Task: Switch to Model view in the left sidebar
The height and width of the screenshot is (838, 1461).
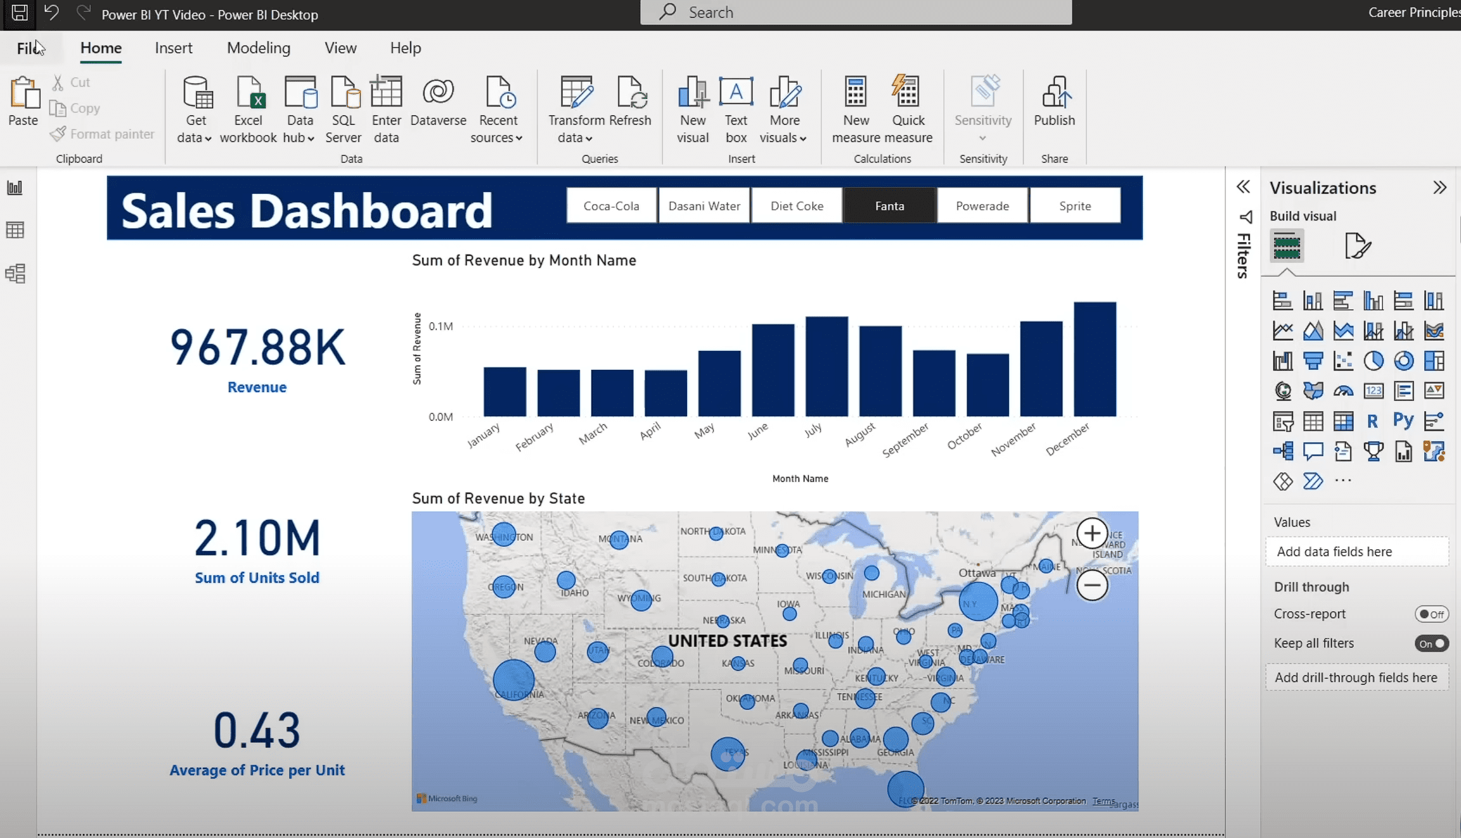Action: pyautogui.click(x=15, y=274)
